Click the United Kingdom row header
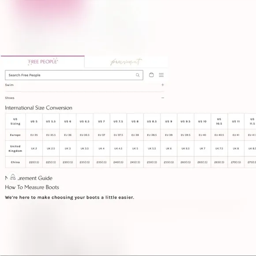 click(x=15, y=149)
